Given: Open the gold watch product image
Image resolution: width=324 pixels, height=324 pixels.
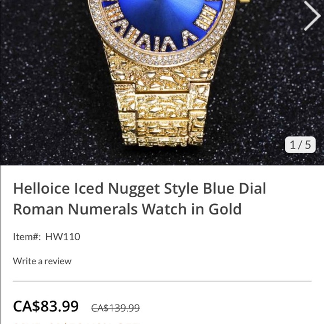Looking at the screenshot, I should (162, 83).
